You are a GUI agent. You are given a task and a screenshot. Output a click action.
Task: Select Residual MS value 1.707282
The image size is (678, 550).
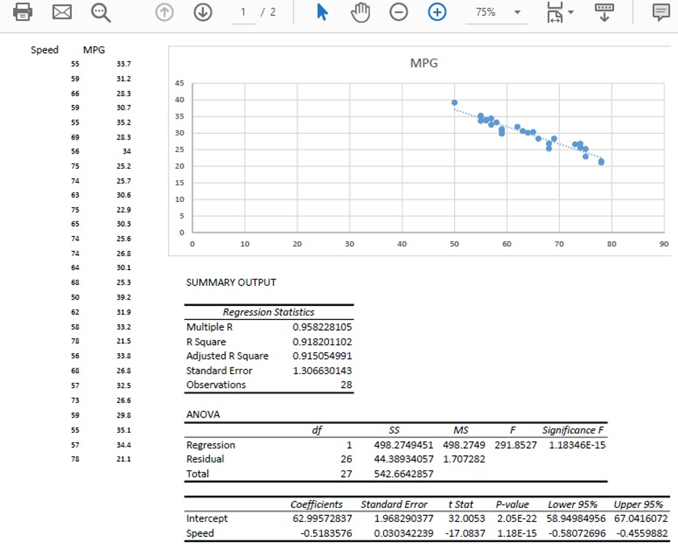coord(464,460)
